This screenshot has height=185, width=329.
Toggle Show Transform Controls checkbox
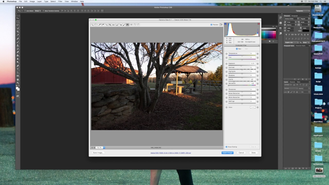43,11
